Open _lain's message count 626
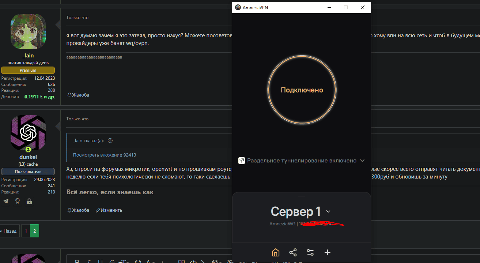Screen dimensions: 480x263 pos(51,84)
